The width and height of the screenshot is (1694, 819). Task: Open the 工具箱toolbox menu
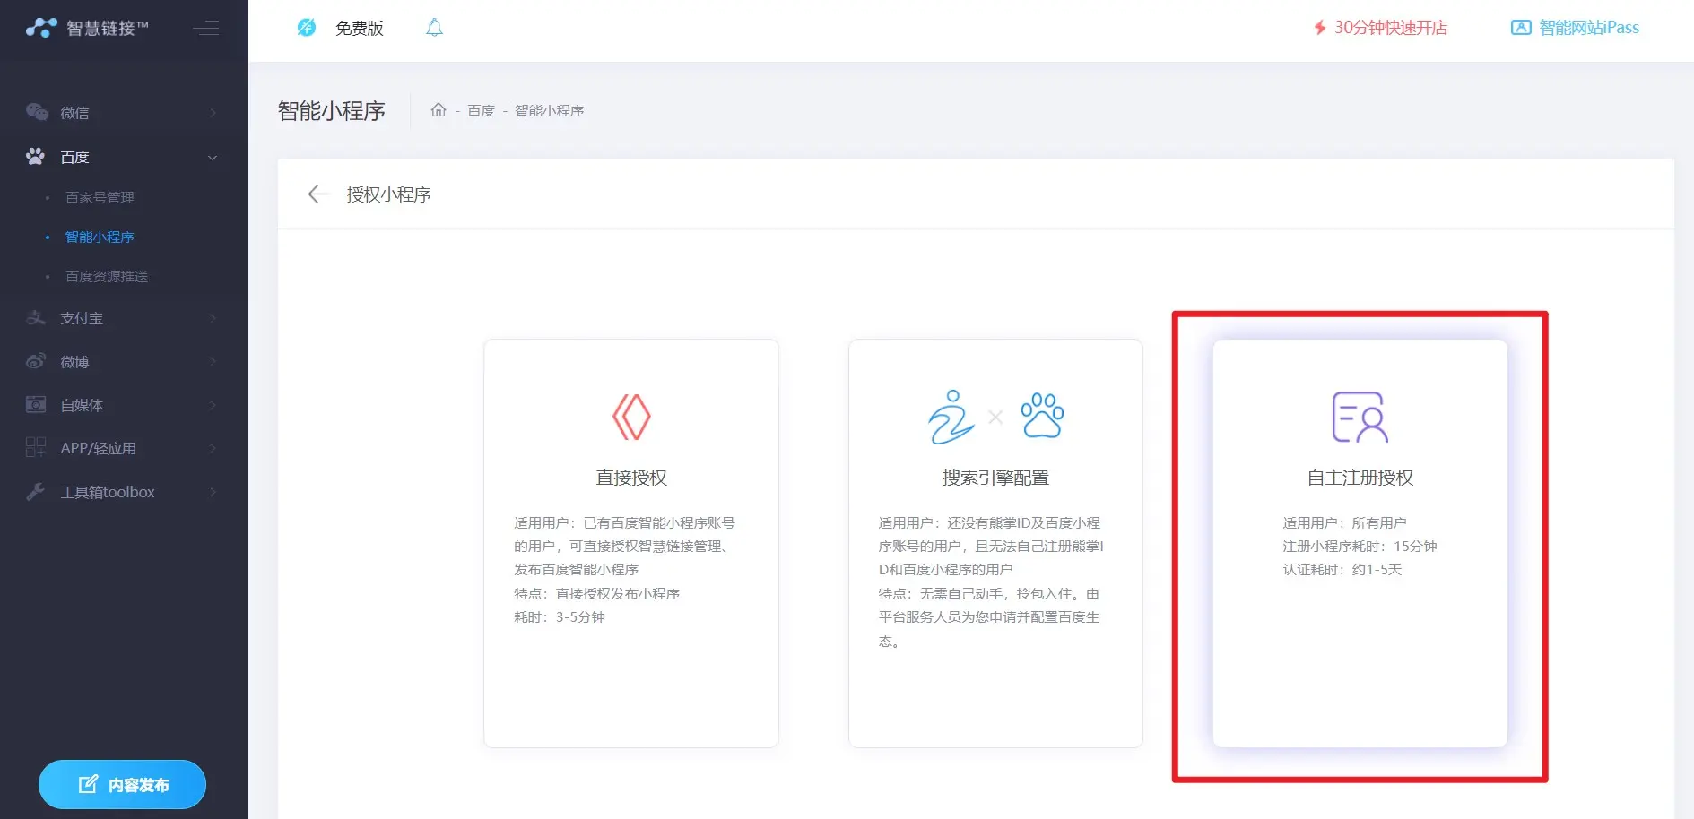[122, 492]
